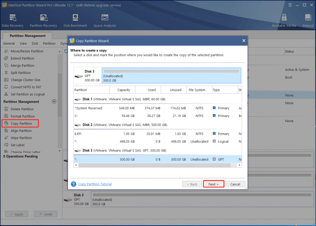
Task: Open the Bootable Media builder
Action: (x=284, y=21)
